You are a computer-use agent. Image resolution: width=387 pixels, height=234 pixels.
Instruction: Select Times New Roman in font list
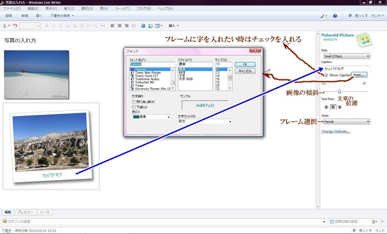pyautogui.click(x=148, y=72)
